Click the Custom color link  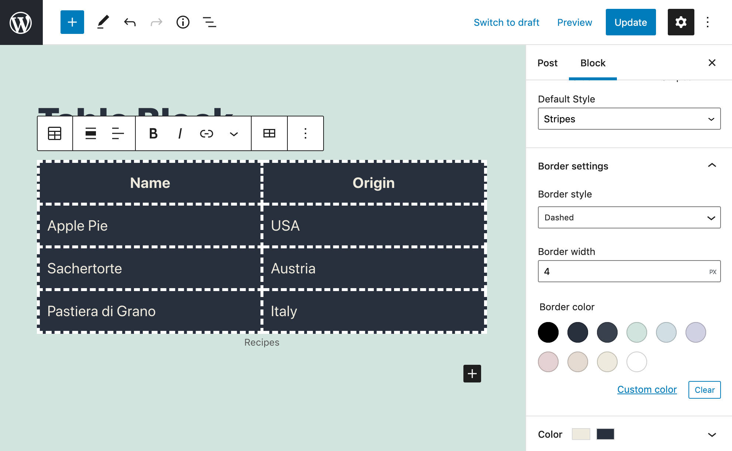click(647, 389)
